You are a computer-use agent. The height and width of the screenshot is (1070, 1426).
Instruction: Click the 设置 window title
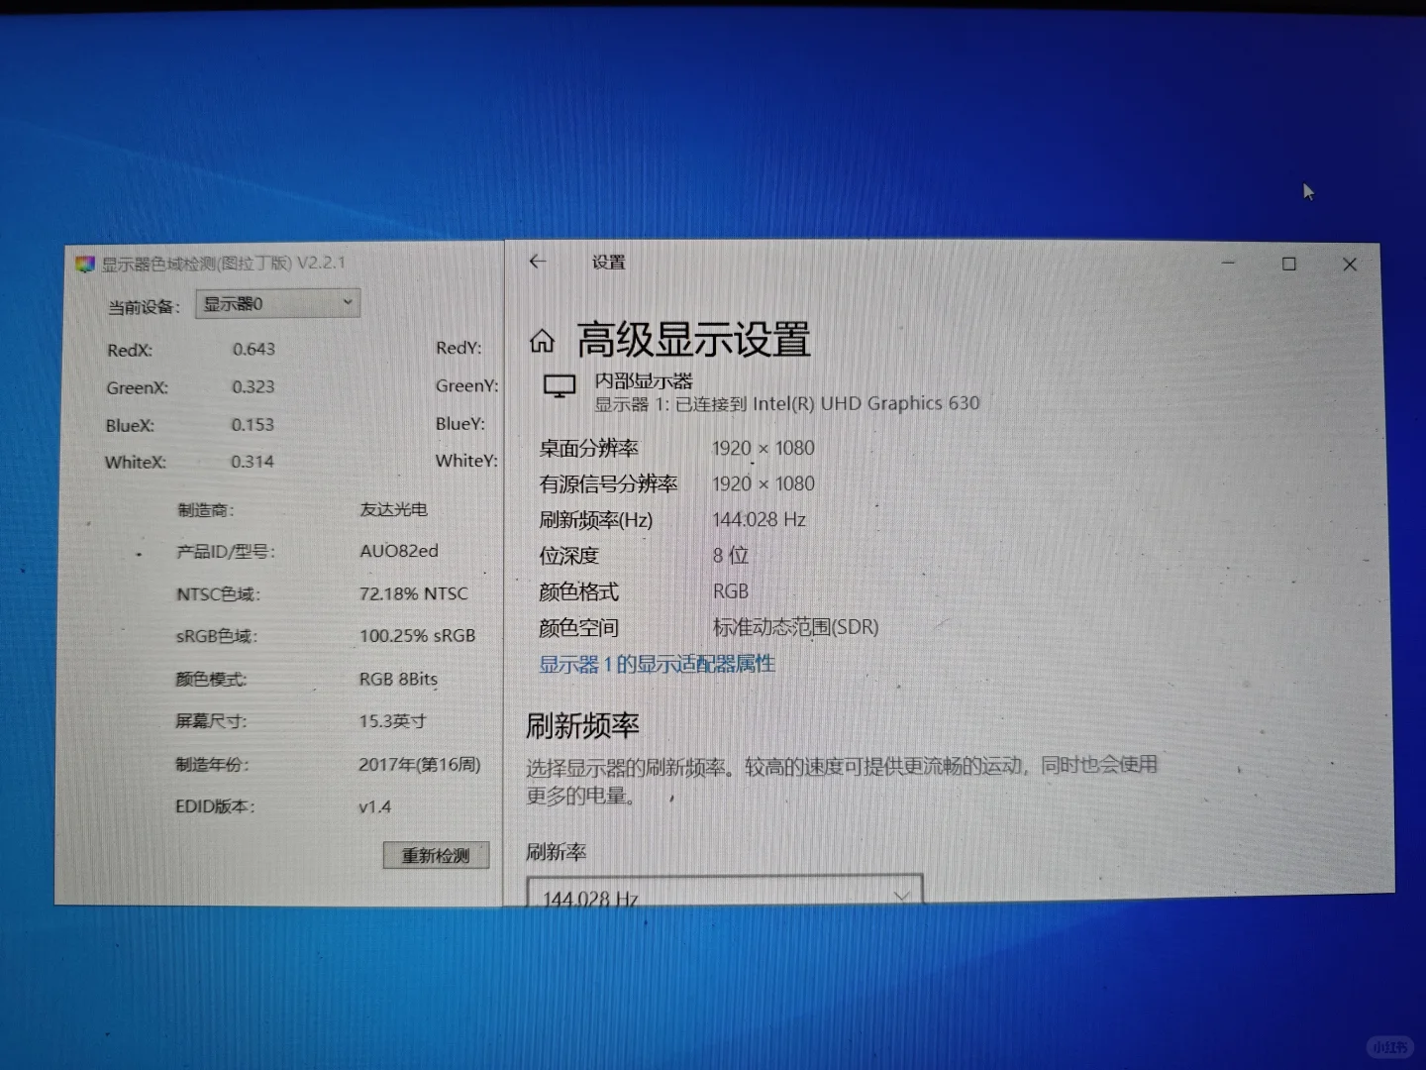608,263
